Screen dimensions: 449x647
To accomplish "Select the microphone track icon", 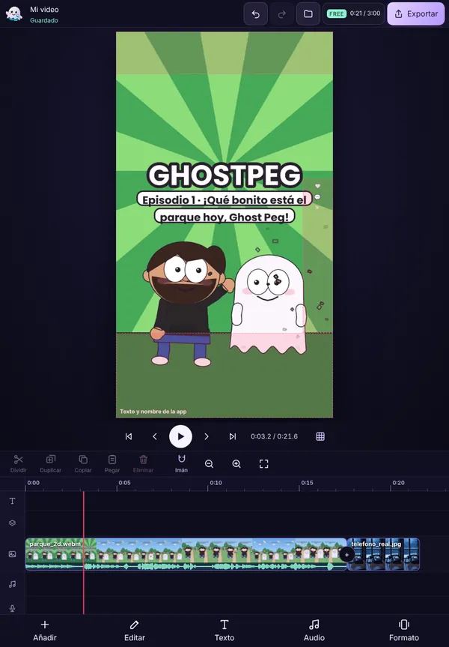I will [13, 608].
